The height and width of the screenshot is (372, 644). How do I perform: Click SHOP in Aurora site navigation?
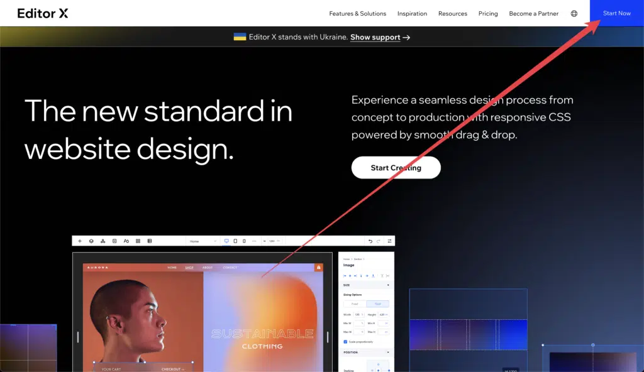[x=189, y=268]
